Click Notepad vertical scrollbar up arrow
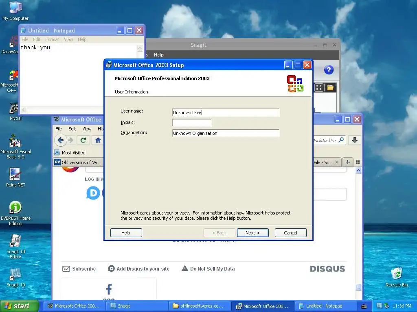 click(140, 48)
